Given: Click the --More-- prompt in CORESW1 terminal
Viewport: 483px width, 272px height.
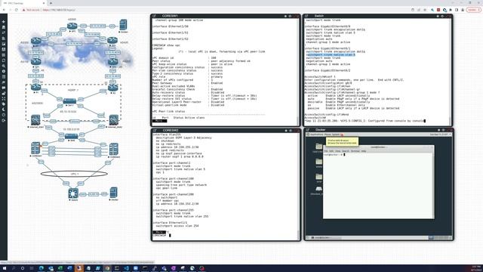Looking at the screenshot, I should click(x=159, y=121).
